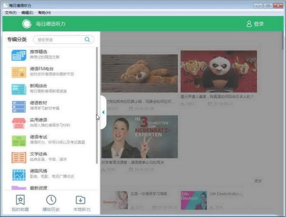This screenshot has height=217, width=286.
Task: Open the 推荐精选 category icon
Action: [19, 55]
